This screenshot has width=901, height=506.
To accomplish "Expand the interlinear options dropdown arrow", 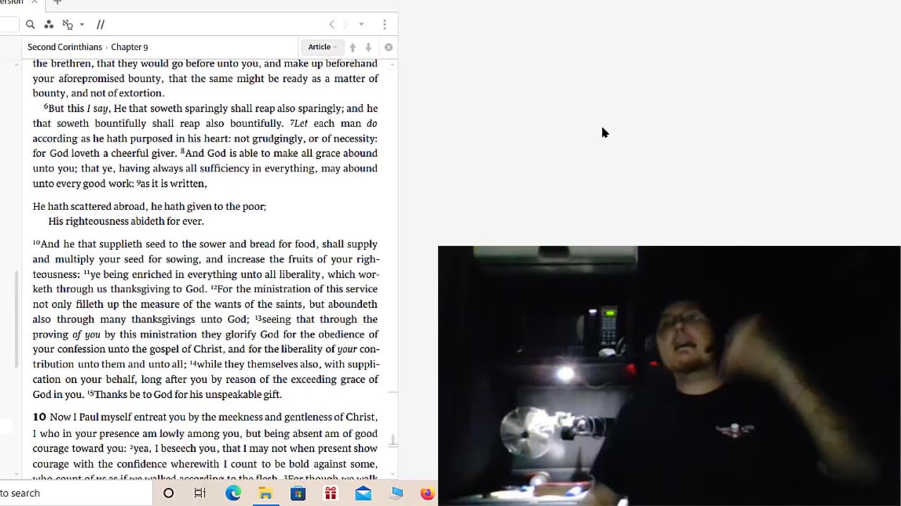I will click(x=82, y=25).
